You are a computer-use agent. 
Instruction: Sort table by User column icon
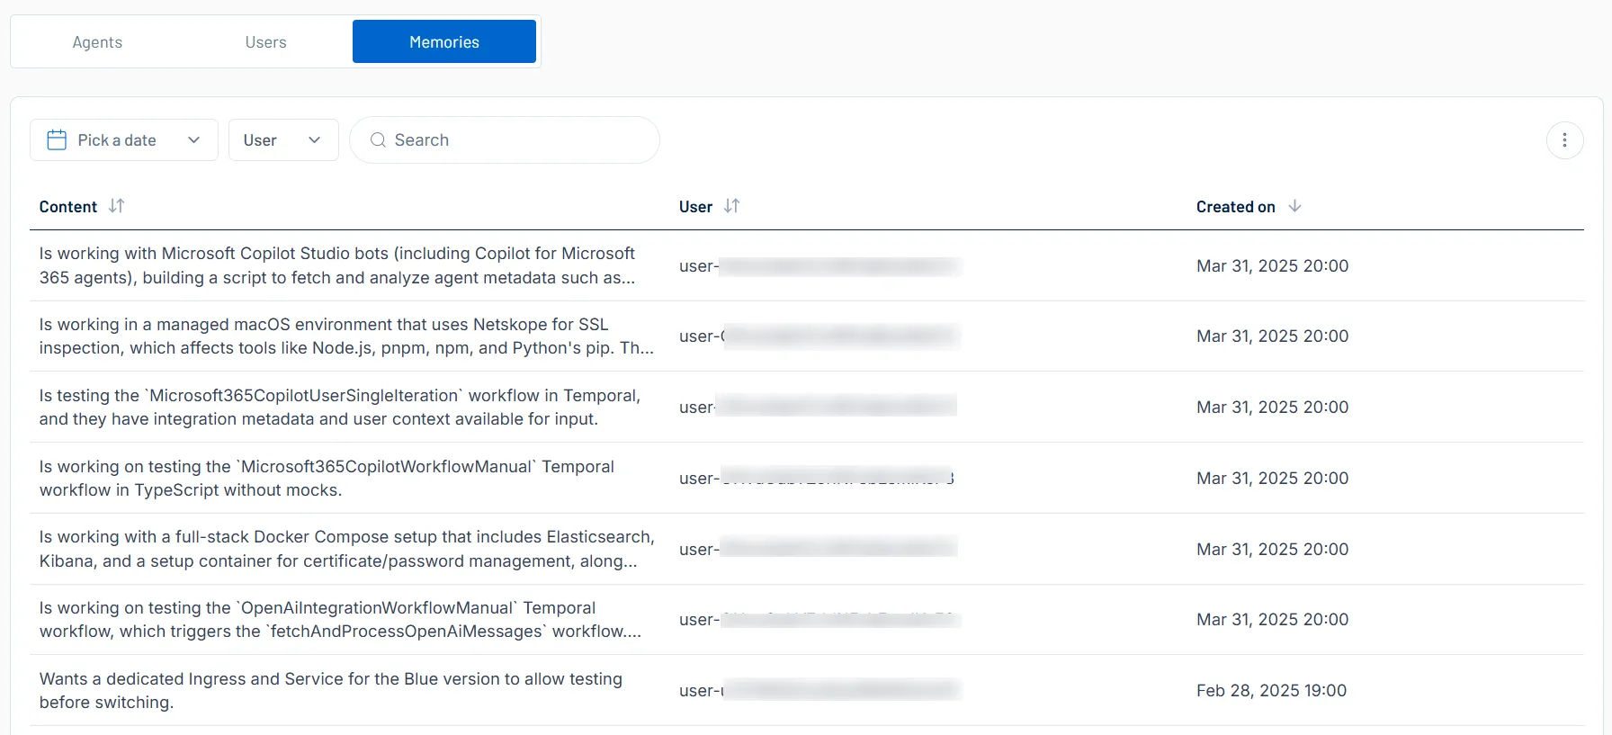(732, 206)
